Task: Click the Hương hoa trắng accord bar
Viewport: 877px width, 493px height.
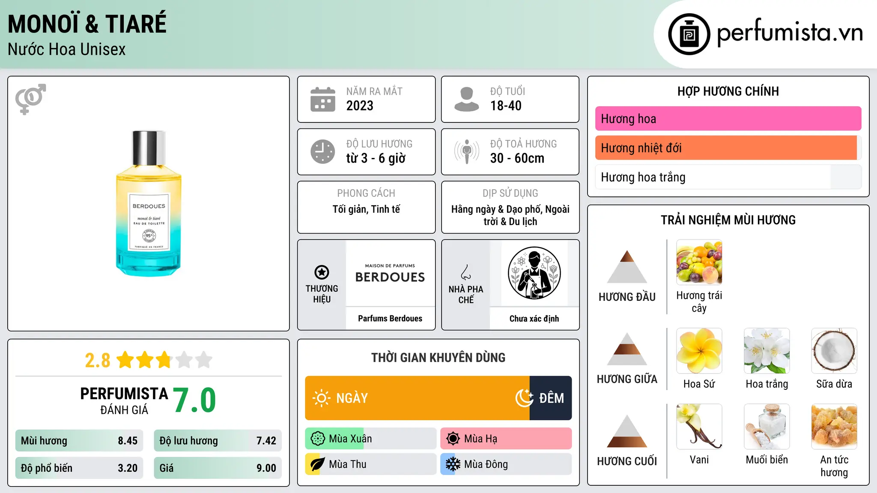Action: pos(728,177)
